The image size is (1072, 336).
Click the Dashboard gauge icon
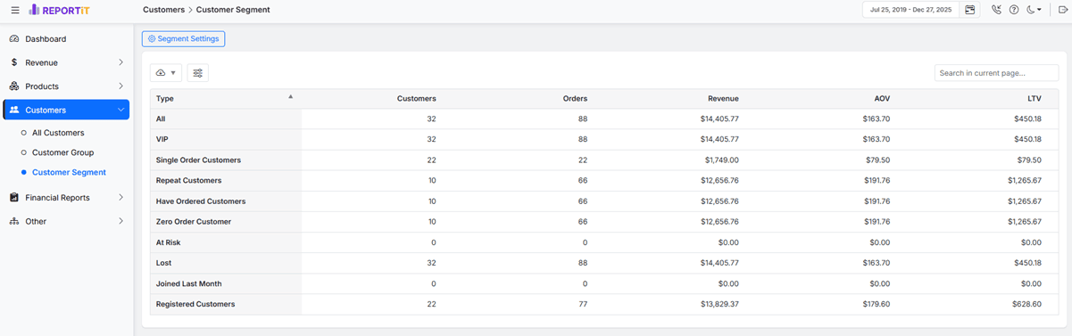click(x=14, y=39)
